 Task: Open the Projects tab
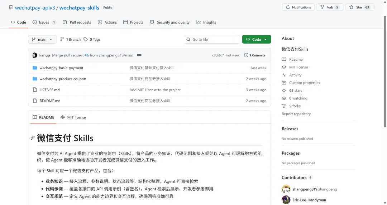pyautogui.click(x=133, y=22)
